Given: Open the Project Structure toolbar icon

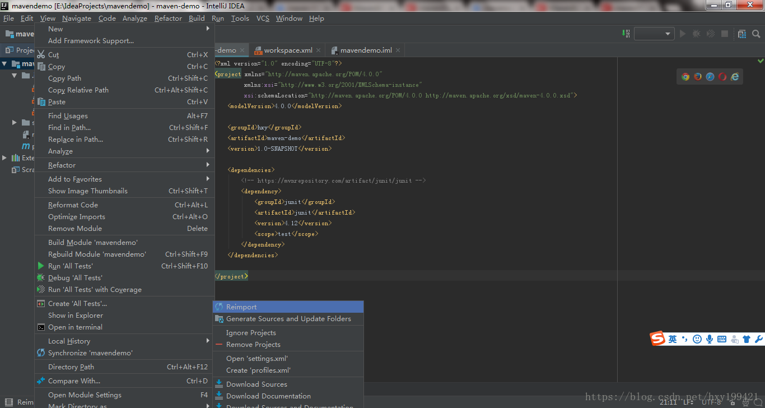Looking at the screenshot, I should click(x=742, y=34).
